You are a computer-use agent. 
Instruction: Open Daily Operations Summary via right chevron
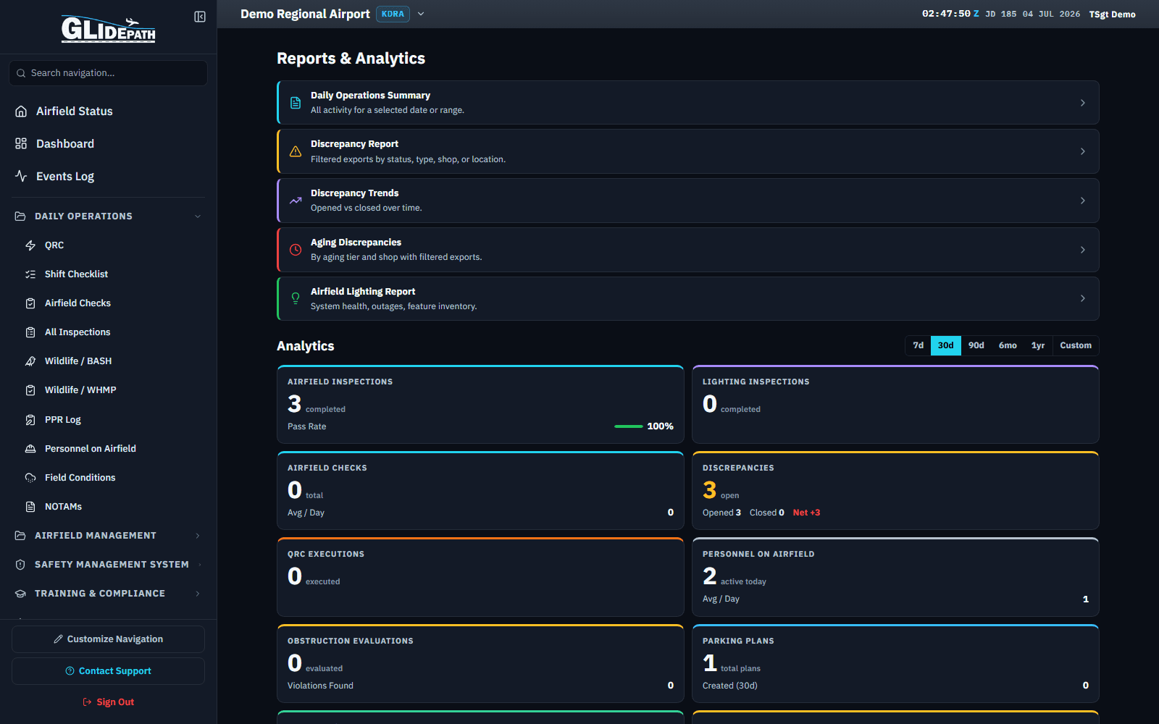pos(1083,103)
